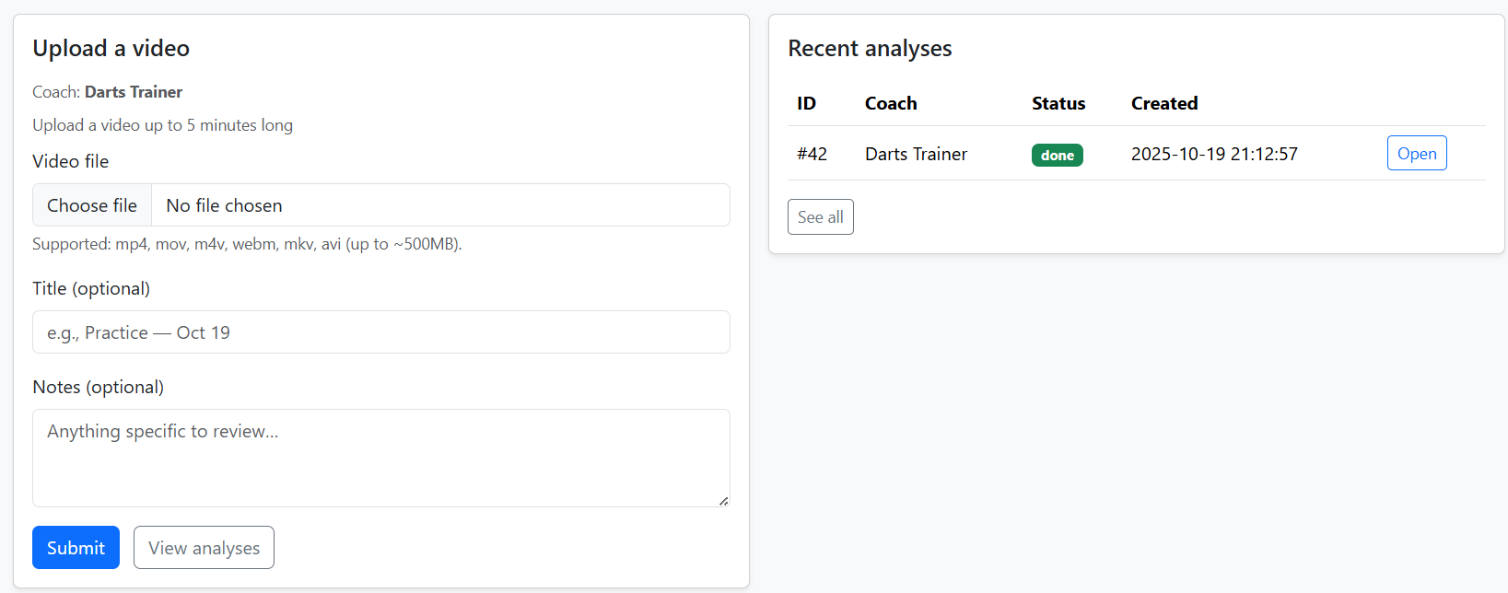Click the green done status badge

pos(1057,155)
